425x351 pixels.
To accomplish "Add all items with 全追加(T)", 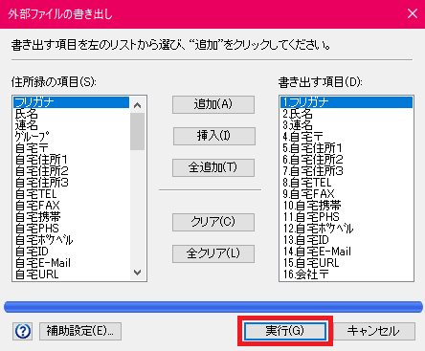I will coord(213,167).
